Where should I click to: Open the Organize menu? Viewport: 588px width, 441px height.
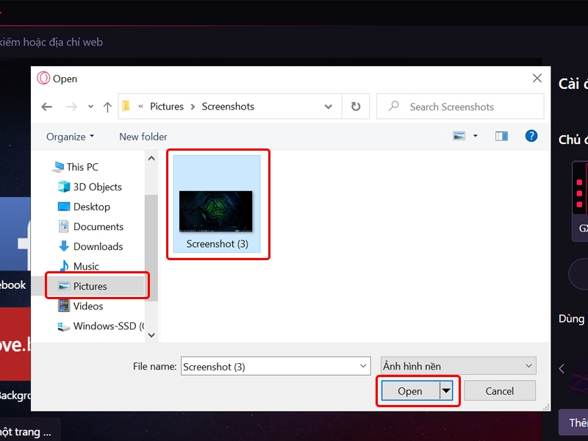point(70,137)
